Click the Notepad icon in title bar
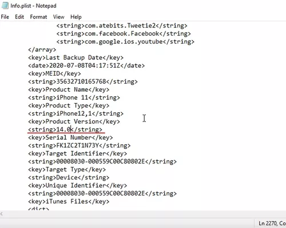The image size is (286, 228). (5, 6)
